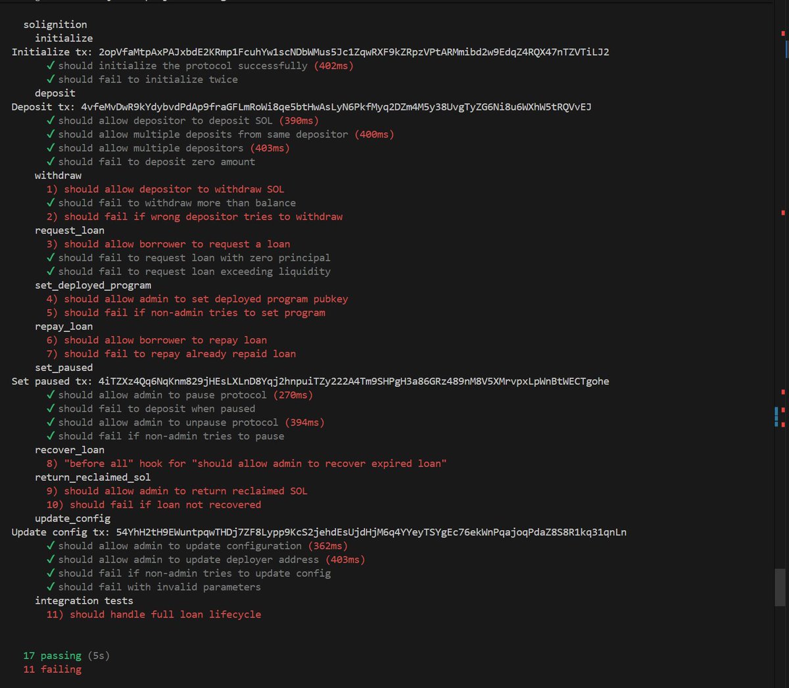Select 'should allow multiple deposits from same depositor'
789x688 pixels.
point(220,134)
